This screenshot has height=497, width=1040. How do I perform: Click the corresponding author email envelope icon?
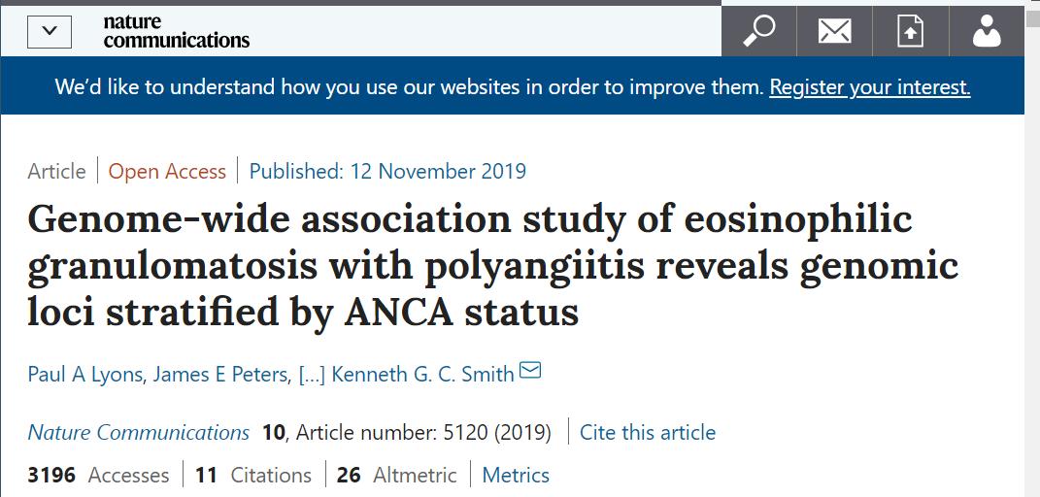click(x=530, y=372)
